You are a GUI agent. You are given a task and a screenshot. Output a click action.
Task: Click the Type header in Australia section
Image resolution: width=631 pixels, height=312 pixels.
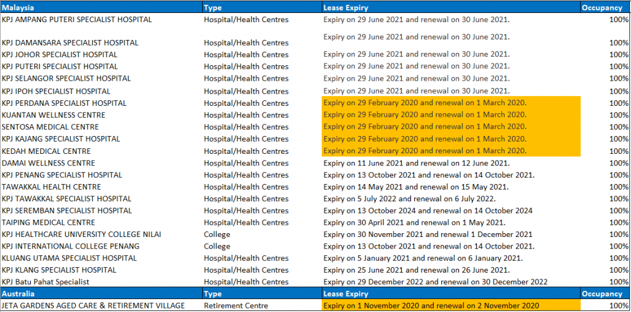[x=261, y=294]
